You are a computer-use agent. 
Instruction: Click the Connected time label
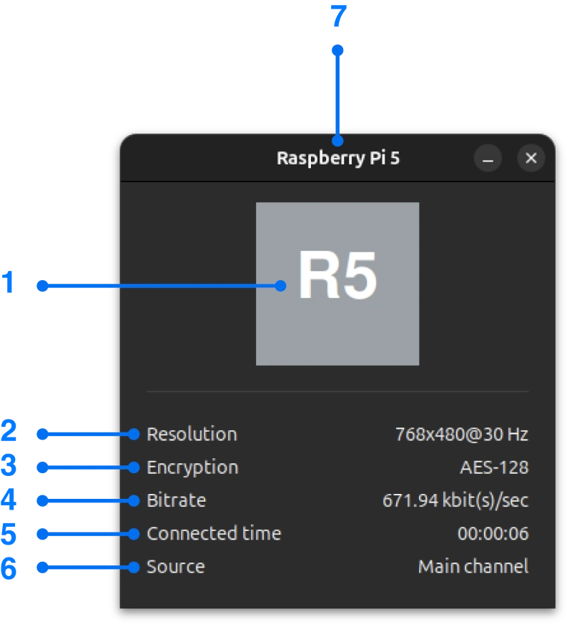(x=214, y=533)
